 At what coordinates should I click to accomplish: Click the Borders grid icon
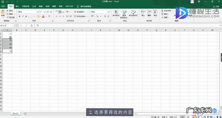(32, 16)
